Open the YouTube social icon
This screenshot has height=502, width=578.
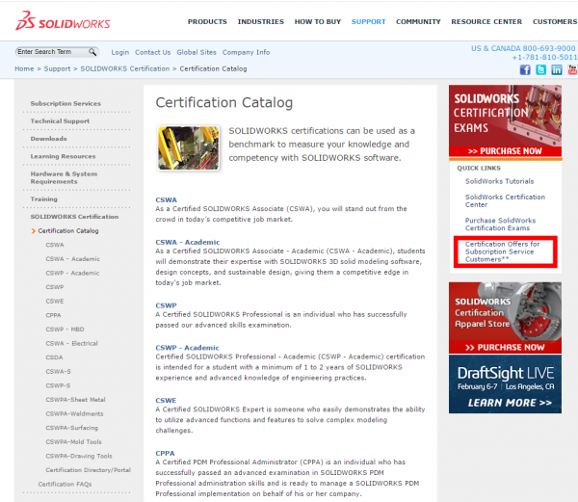[x=572, y=69]
